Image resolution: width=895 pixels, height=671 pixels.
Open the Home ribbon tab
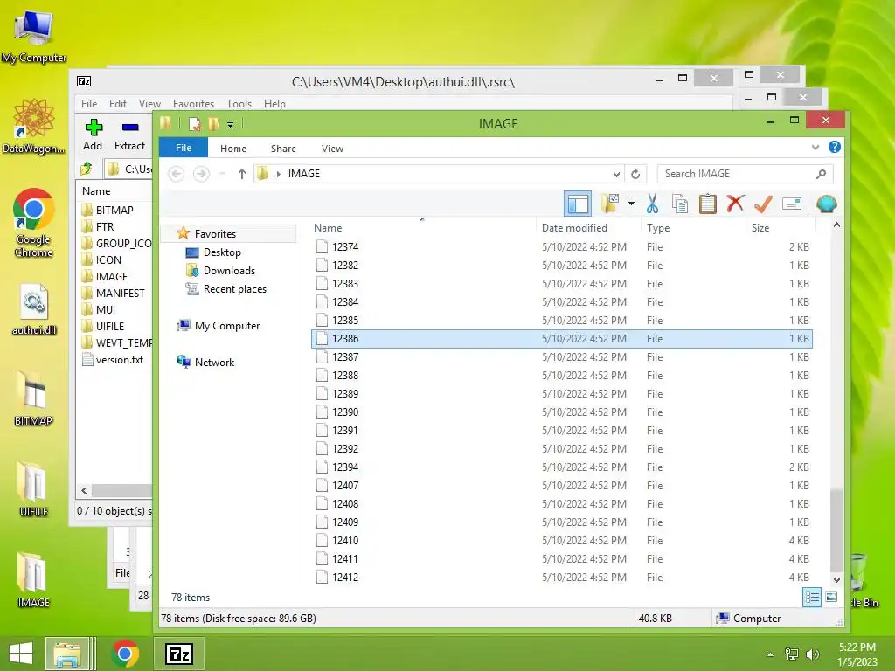(x=232, y=149)
